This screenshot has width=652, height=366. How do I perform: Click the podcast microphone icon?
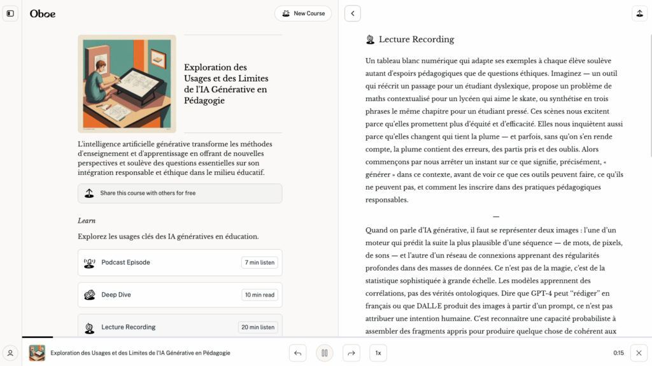pos(90,263)
